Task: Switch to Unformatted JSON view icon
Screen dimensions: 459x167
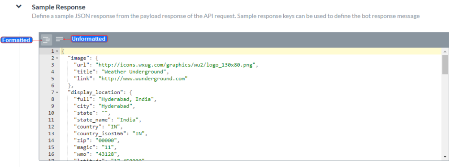Action: tap(60, 39)
